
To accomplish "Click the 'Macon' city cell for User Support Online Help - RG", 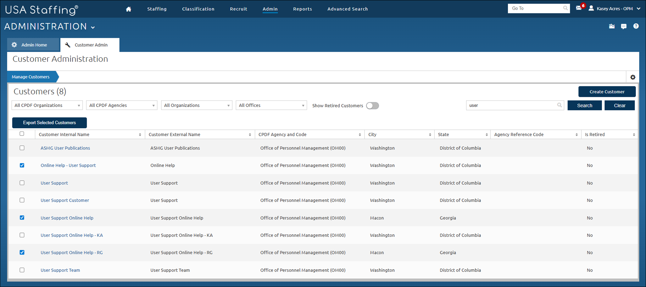I will pos(377,252).
